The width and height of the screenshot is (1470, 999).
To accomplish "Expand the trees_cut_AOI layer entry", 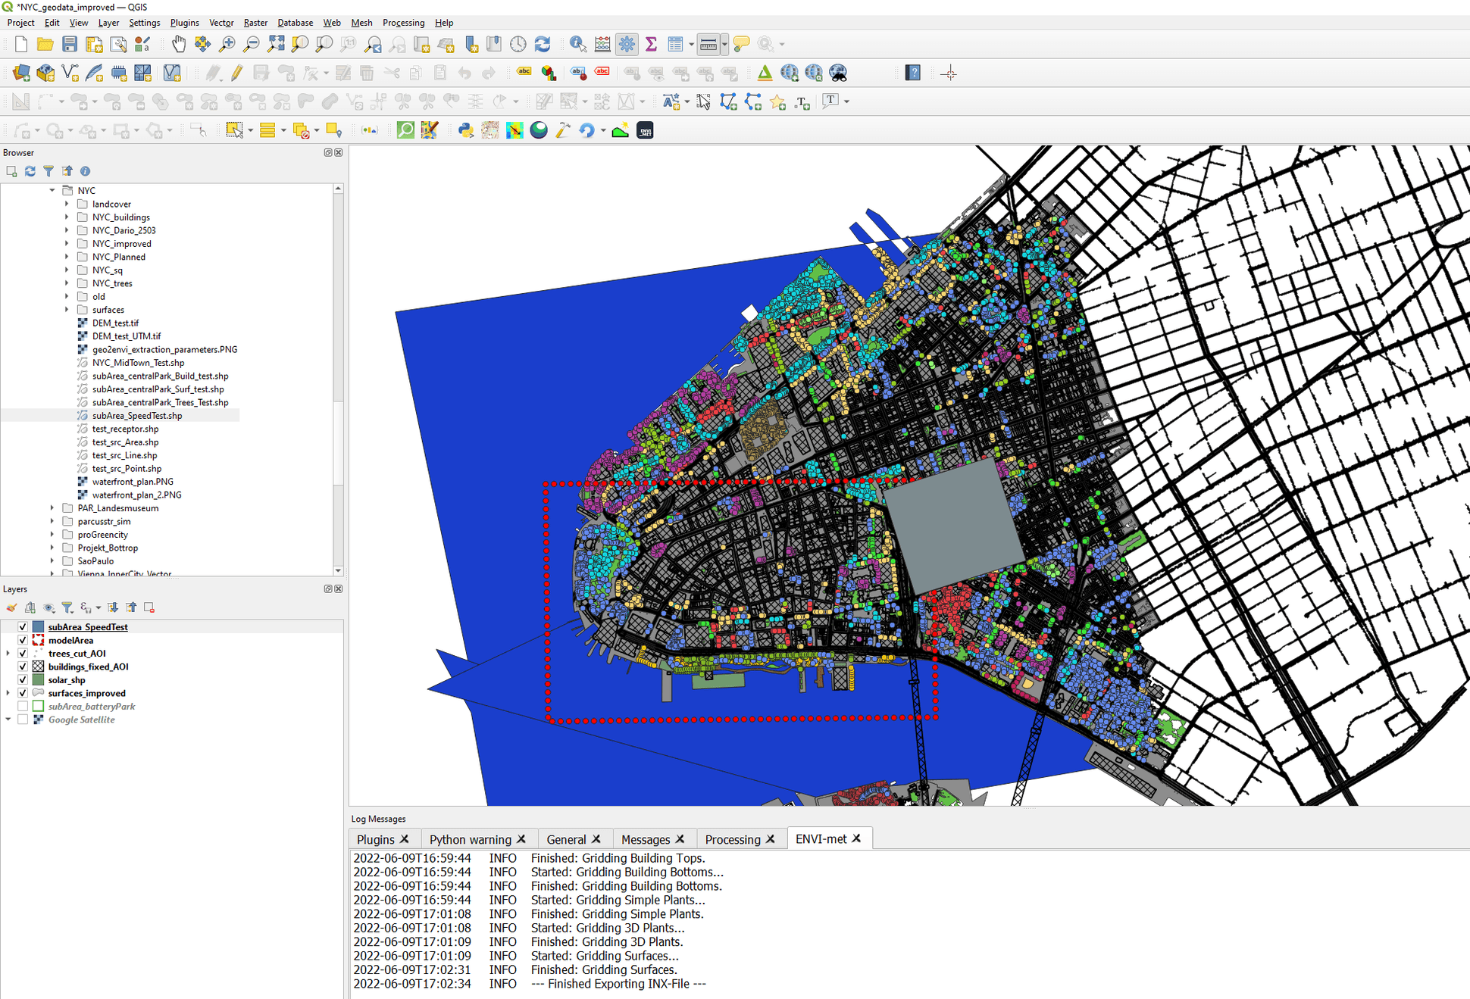I will [8, 653].
